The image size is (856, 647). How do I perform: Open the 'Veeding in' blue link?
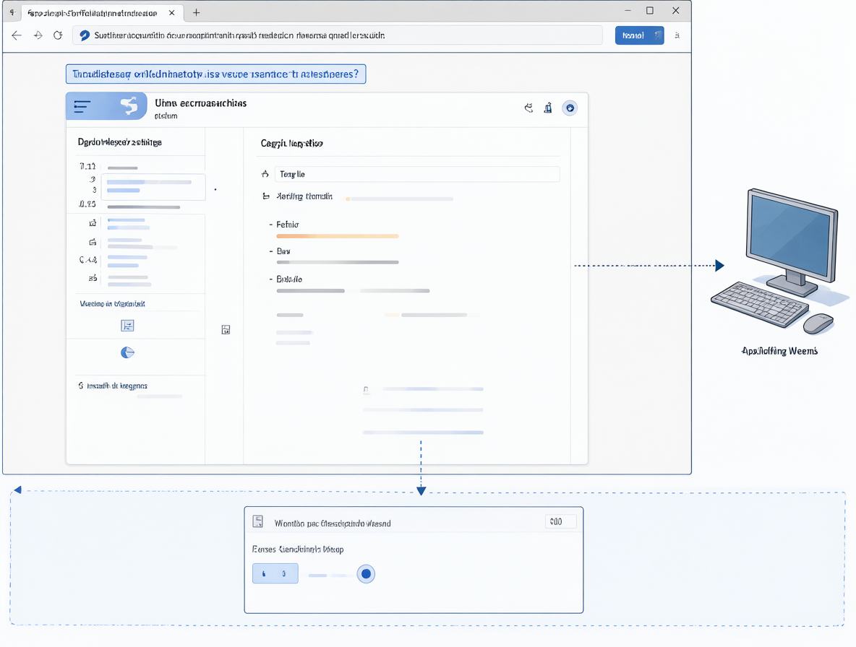tap(113, 303)
